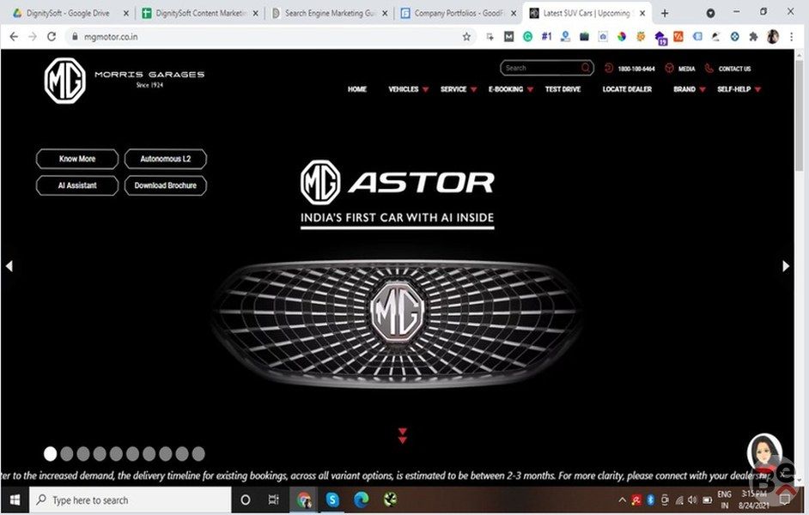Viewport: 809px width, 515px height.
Task: Select the last carousel dot indicator
Action: coord(198,454)
